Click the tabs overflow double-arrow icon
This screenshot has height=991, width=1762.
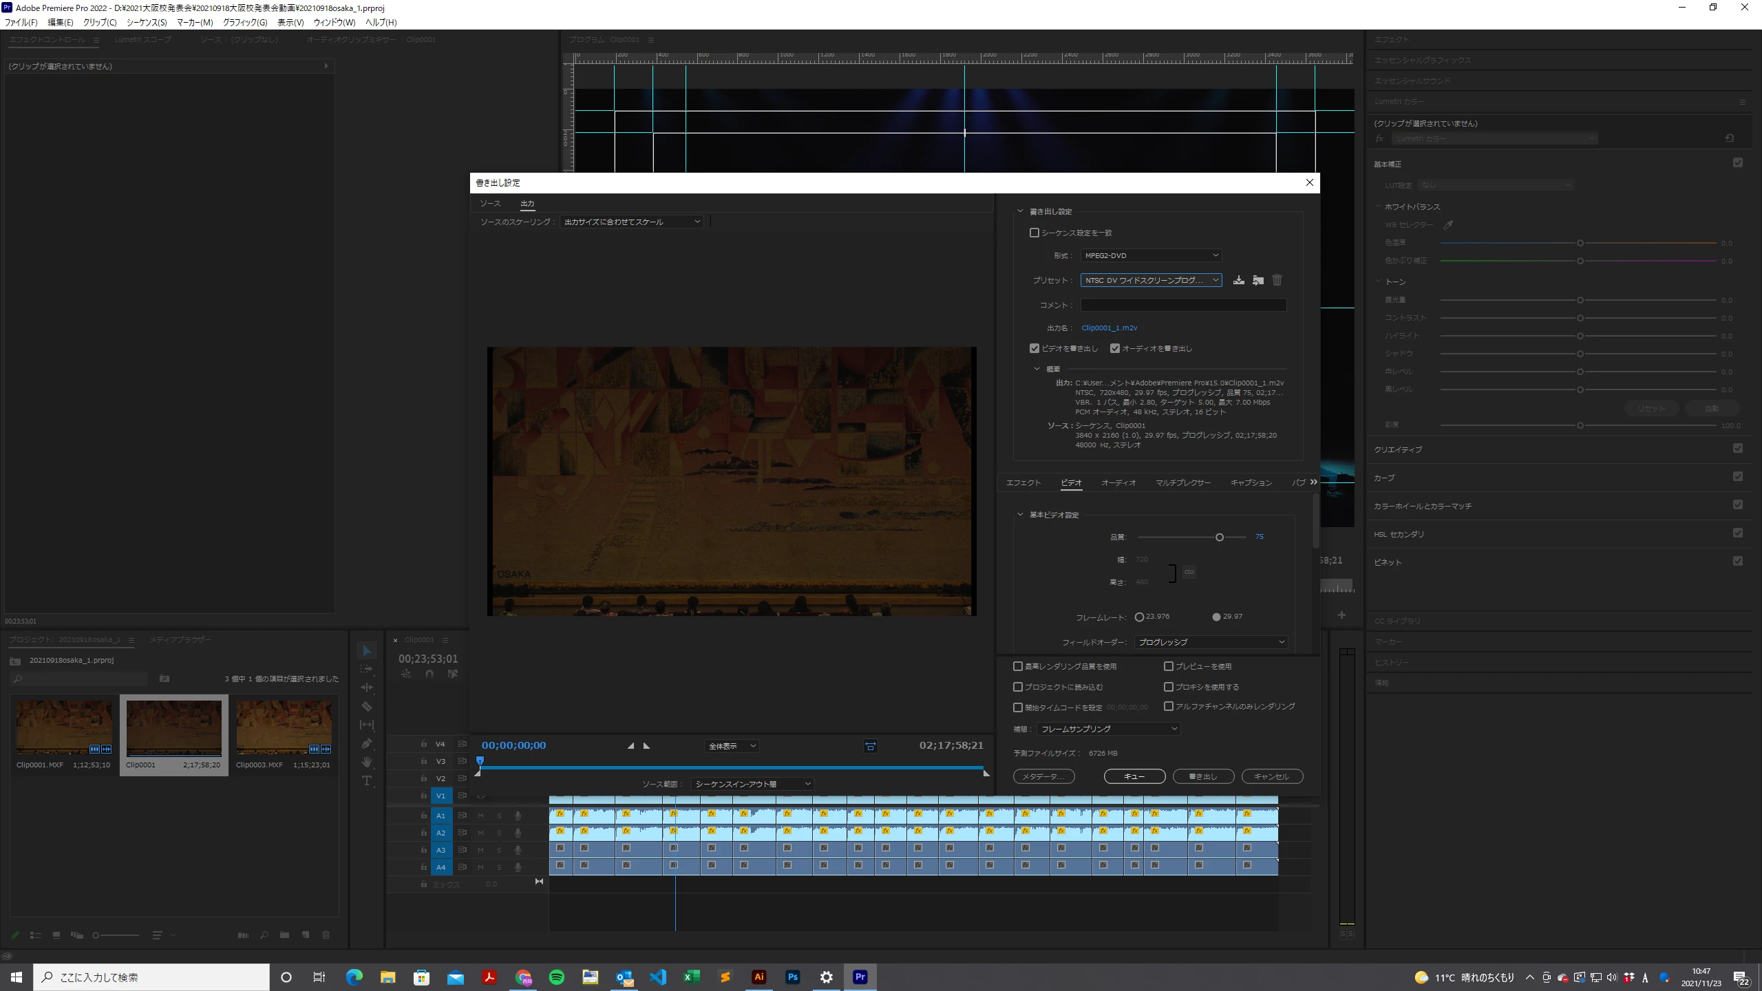click(x=1313, y=482)
